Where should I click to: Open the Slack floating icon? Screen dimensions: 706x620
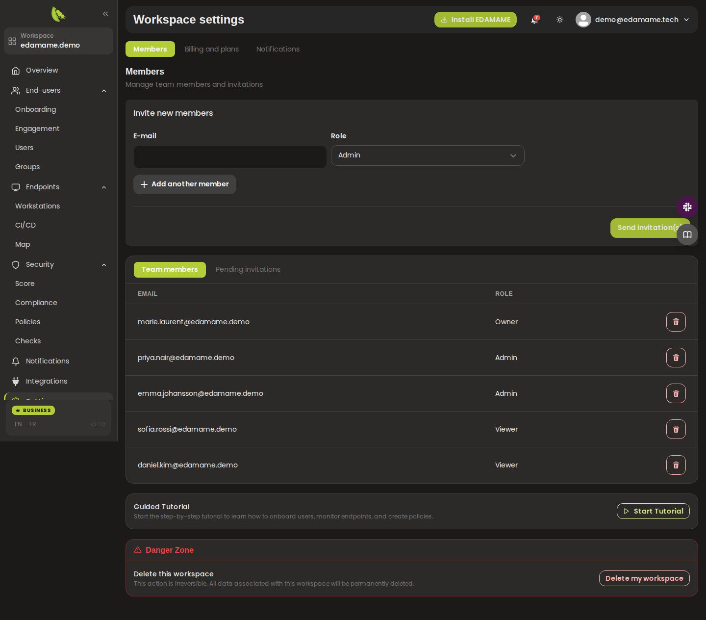pyautogui.click(x=687, y=207)
